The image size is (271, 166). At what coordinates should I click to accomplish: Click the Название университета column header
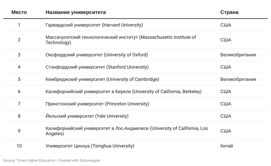[76, 12]
